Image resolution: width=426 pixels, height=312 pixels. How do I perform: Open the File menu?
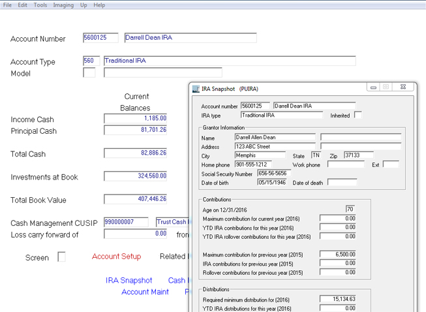pyautogui.click(x=7, y=5)
